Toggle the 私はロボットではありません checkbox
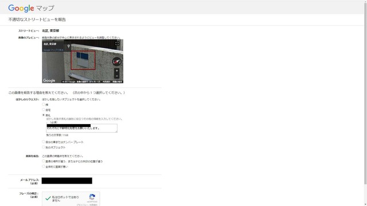This screenshot has height=206, width=367. point(48,199)
